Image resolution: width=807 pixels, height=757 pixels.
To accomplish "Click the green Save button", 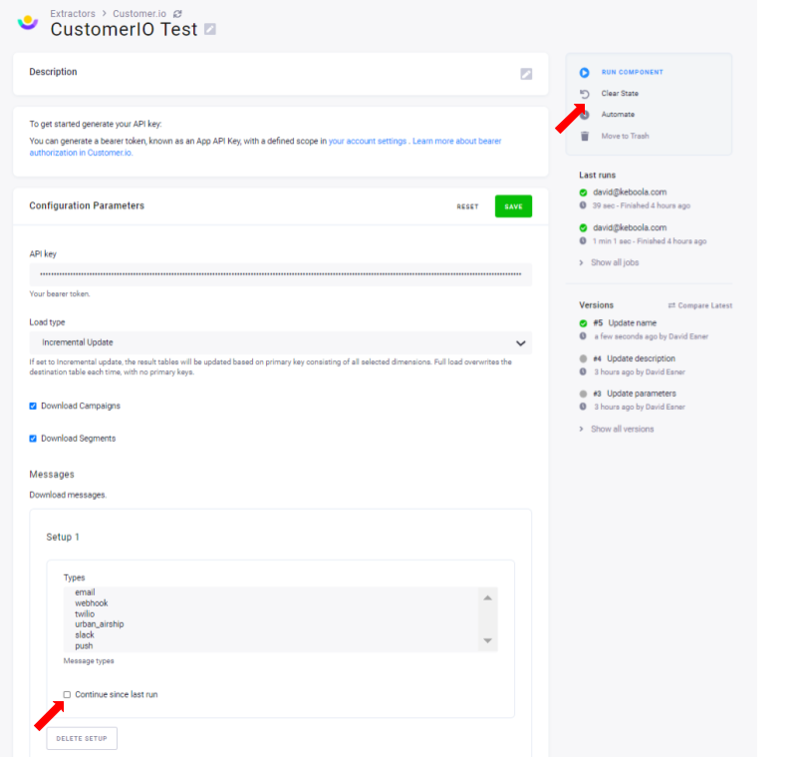I will pyautogui.click(x=513, y=206).
